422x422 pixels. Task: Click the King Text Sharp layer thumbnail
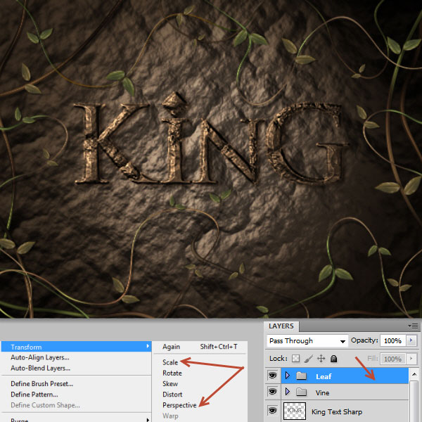(295, 411)
